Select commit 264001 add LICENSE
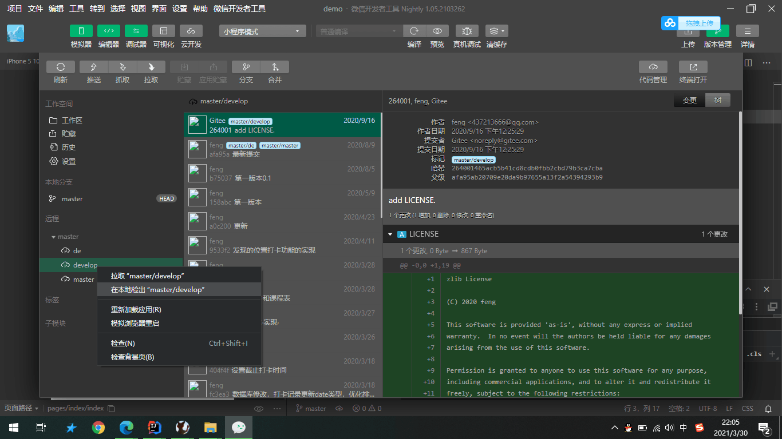Screen dimensions: 782x439 click(x=283, y=125)
